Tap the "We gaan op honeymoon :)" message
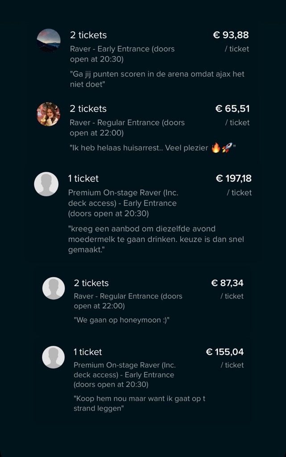The image size is (286, 457). [x=121, y=320]
